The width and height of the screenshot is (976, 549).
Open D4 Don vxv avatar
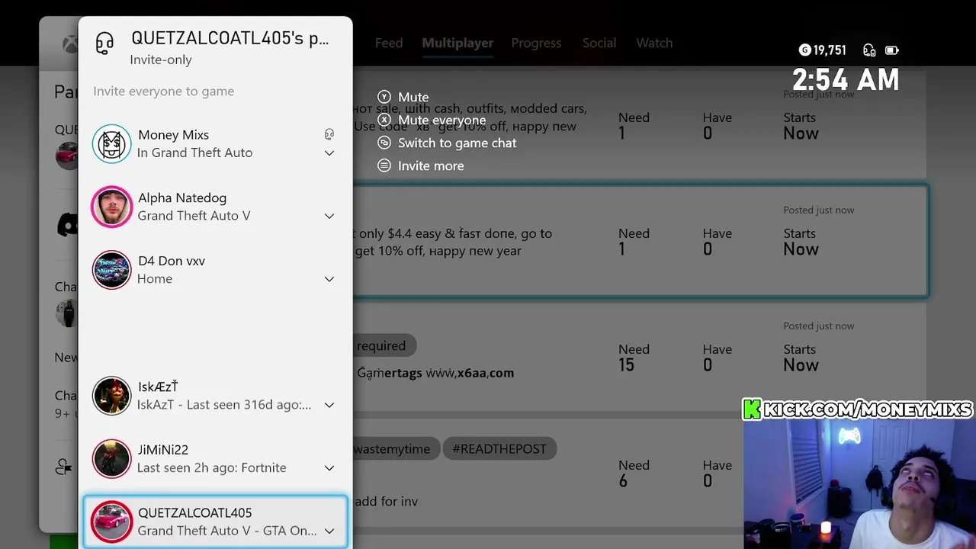click(x=111, y=270)
